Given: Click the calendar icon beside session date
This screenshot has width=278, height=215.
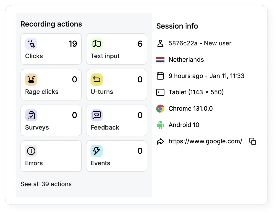Looking at the screenshot, I should [x=160, y=76].
